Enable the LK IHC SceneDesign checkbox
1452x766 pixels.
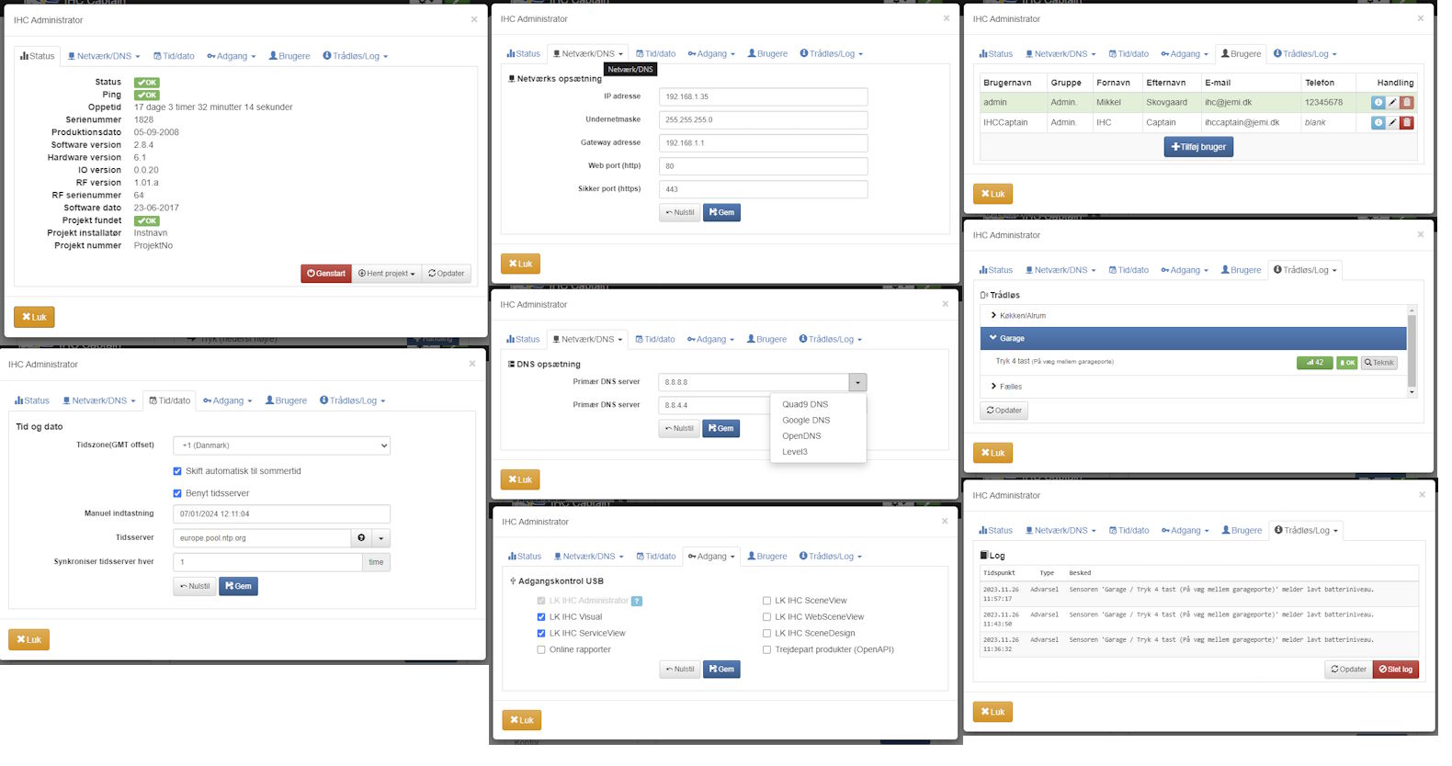(766, 634)
